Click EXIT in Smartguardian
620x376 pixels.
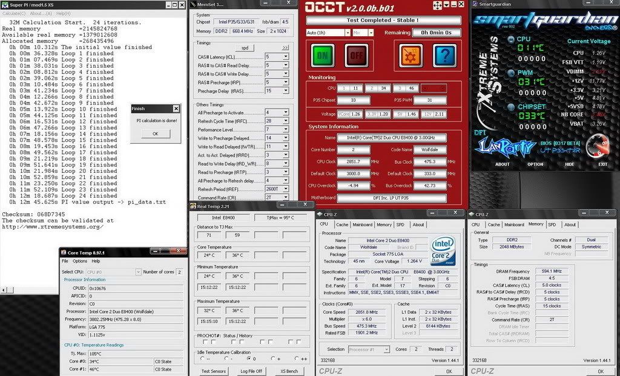click(x=603, y=164)
